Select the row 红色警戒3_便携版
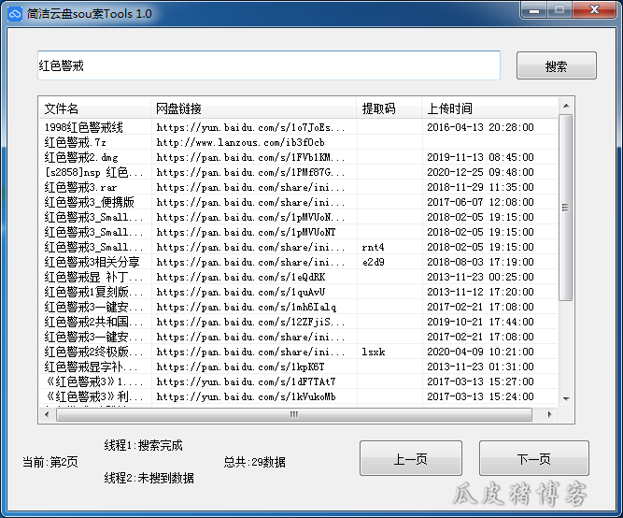The image size is (623, 518). [x=298, y=202]
